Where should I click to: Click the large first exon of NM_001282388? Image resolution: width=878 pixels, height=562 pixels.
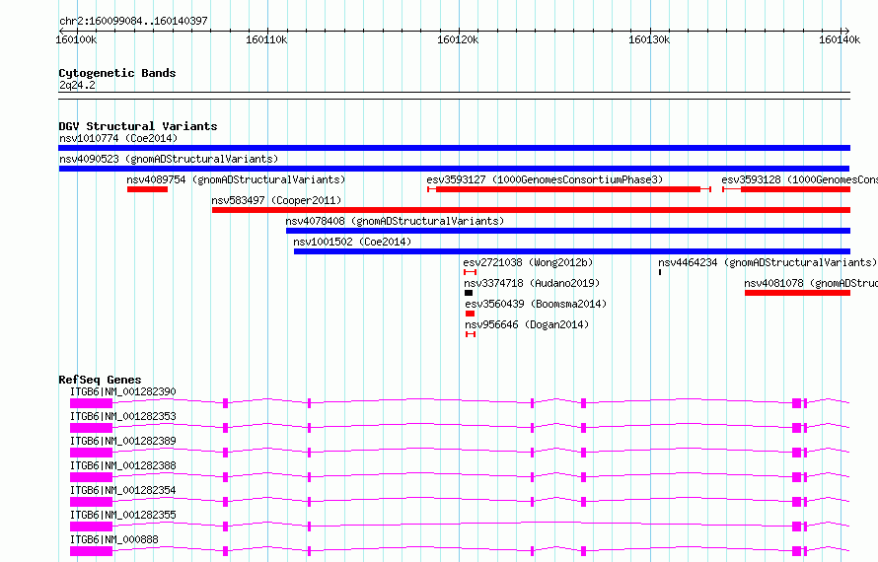click(x=92, y=477)
